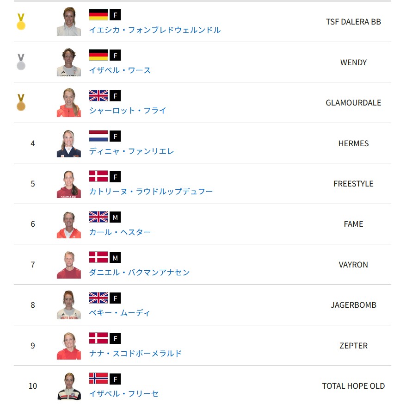Open イエシカ・フォンブレドウェルンドル athlete profile link
400x404 pixels.
point(154,30)
